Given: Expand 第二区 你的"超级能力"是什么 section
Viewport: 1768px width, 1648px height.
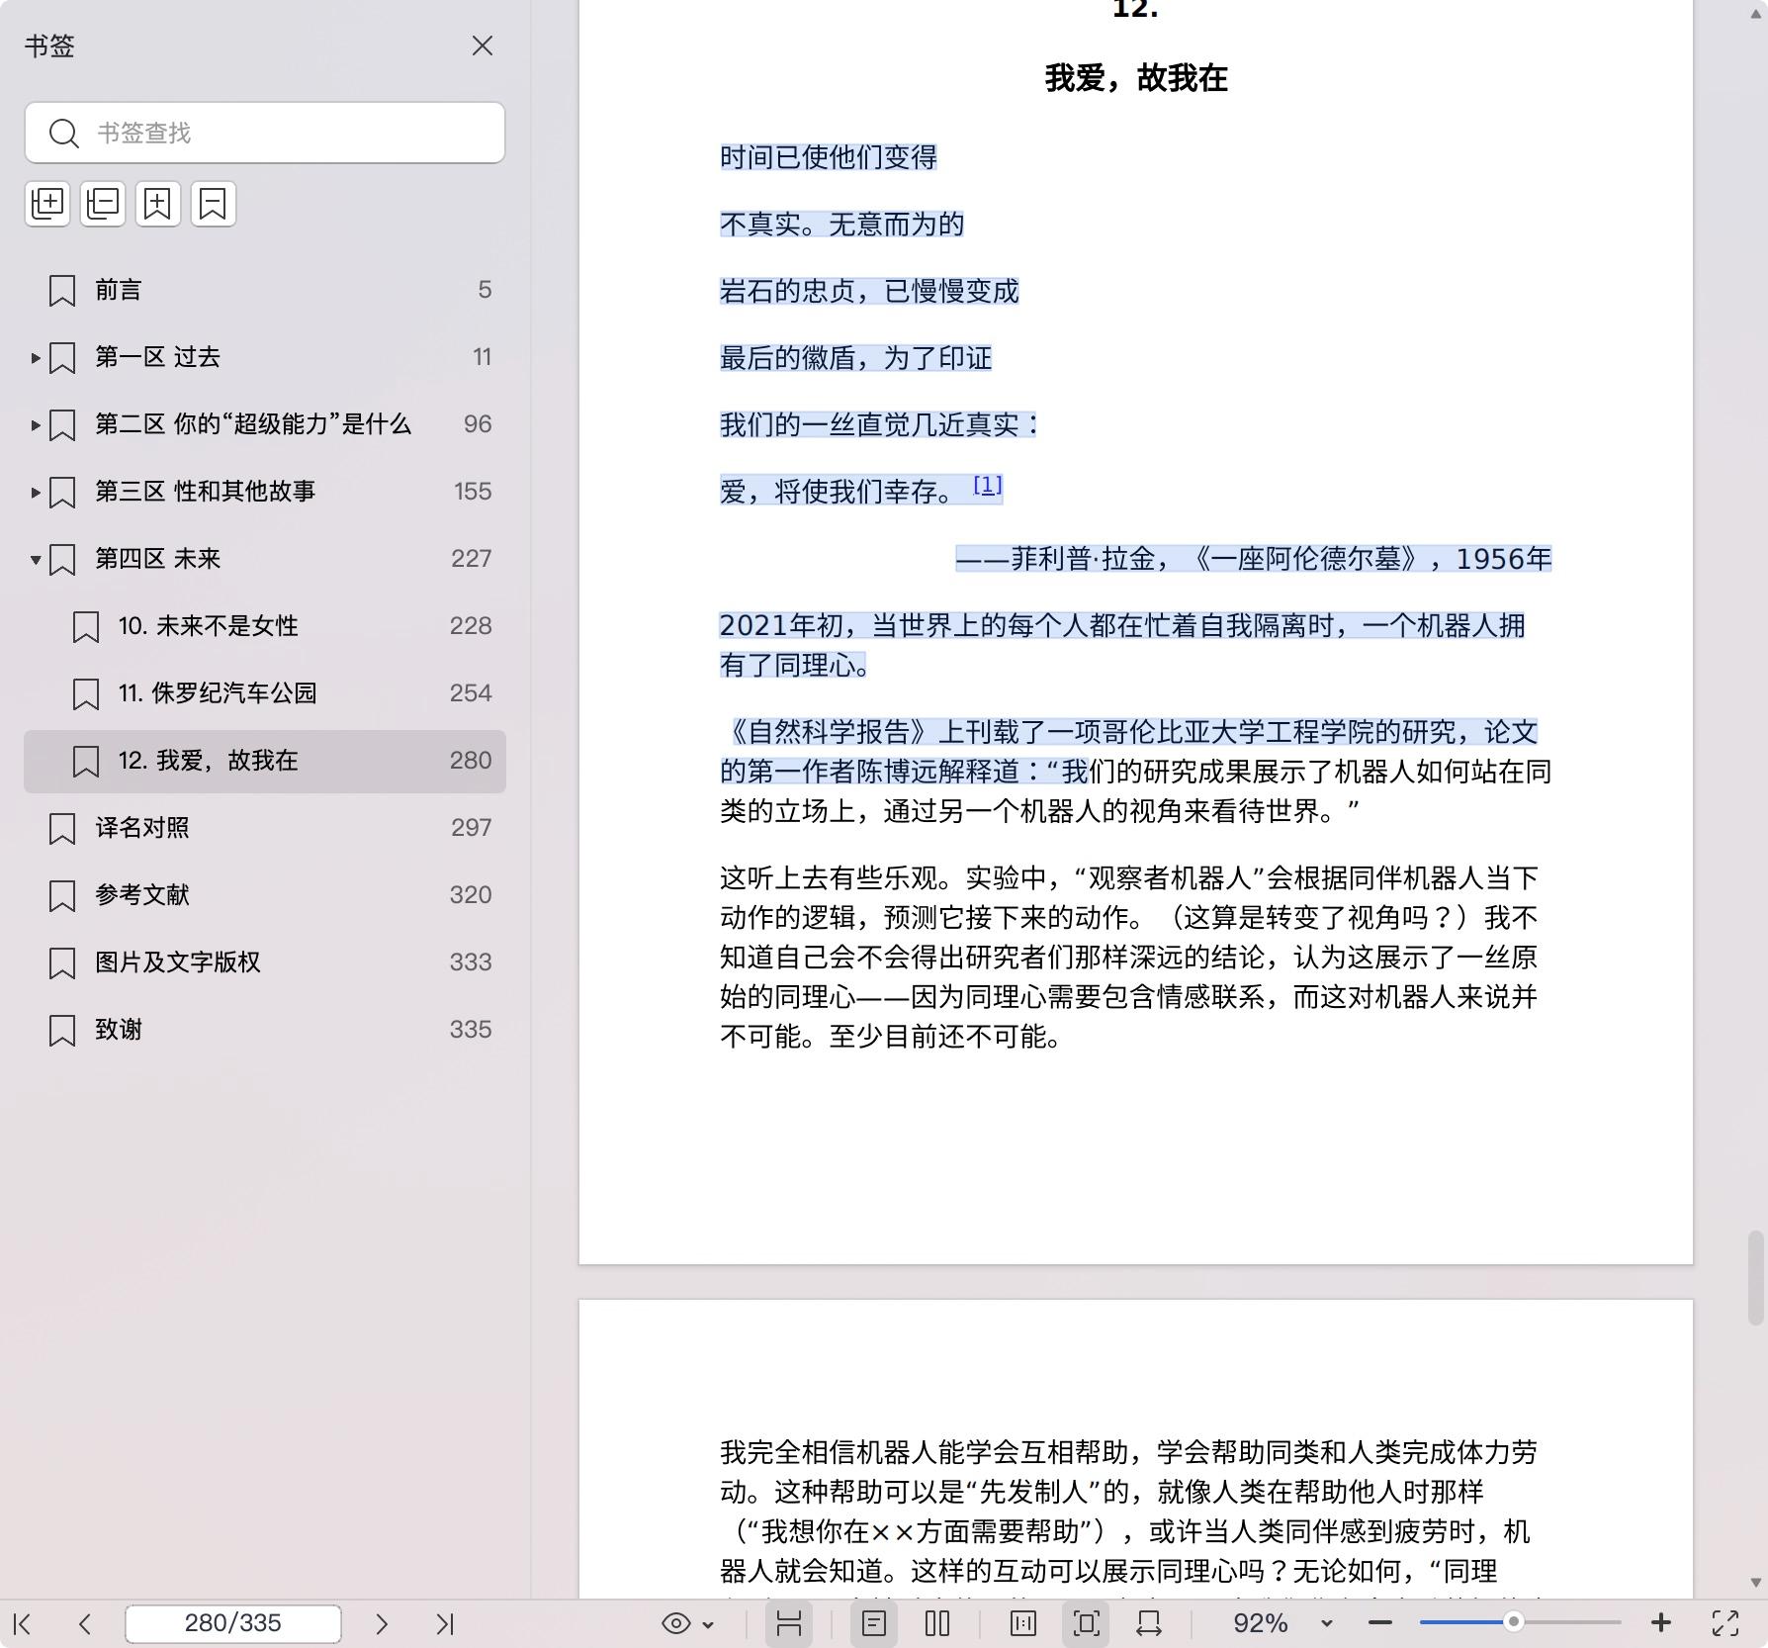Looking at the screenshot, I should coord(36,424).
